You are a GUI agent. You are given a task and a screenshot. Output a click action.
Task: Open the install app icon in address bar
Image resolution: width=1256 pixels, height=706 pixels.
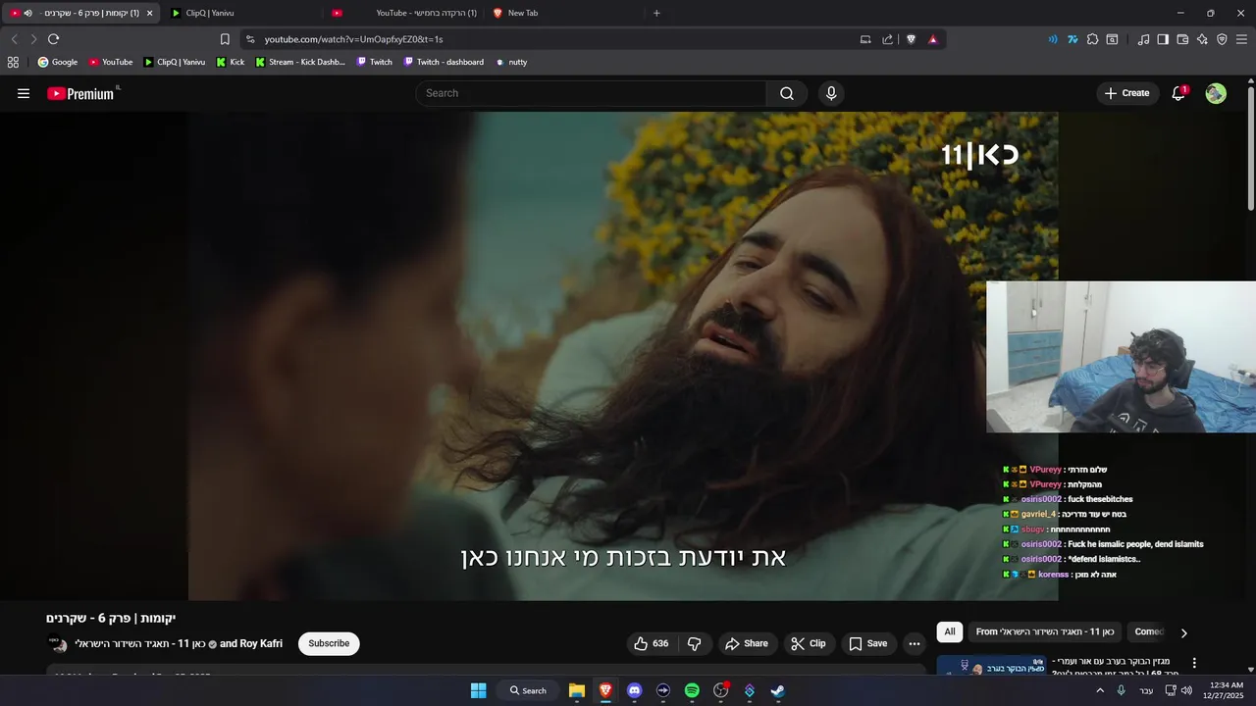tap(865, 39)
